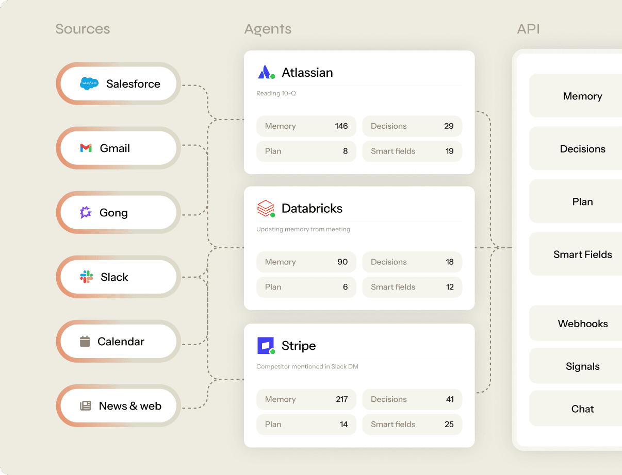Click the Stripe logo icon
The image size is (622, 475).
[x=266, y=346]
